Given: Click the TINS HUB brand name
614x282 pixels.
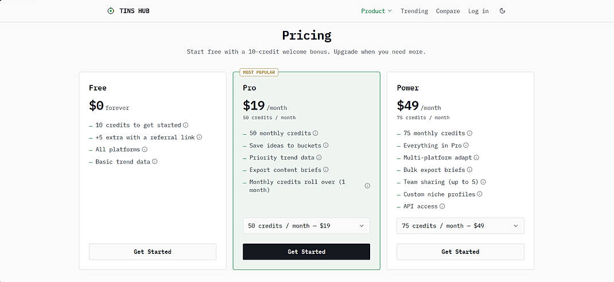Looking at the screenshot, I should pyautogui.click(x=134, y=11).
